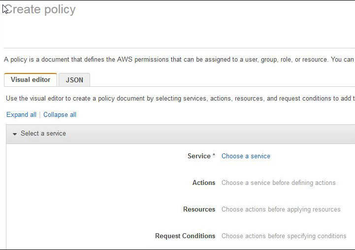Click the divider between Expand all and Collapse all
The height and width of the screenshot is (250, 355).
pos(40,115)
